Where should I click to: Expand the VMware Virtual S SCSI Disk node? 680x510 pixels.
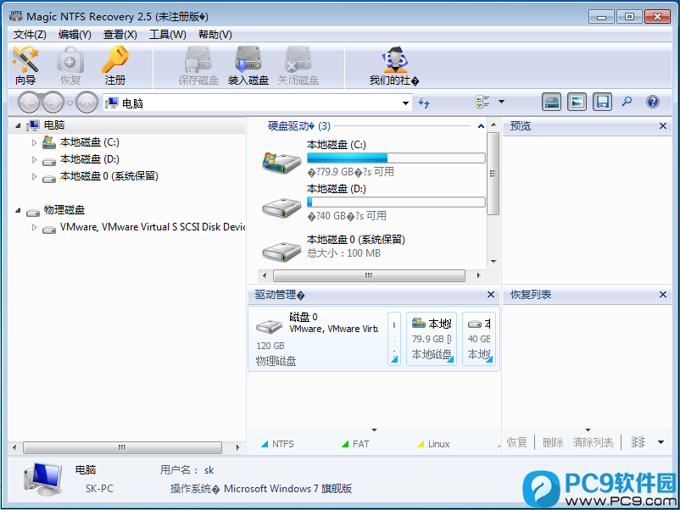pos(34,228)
